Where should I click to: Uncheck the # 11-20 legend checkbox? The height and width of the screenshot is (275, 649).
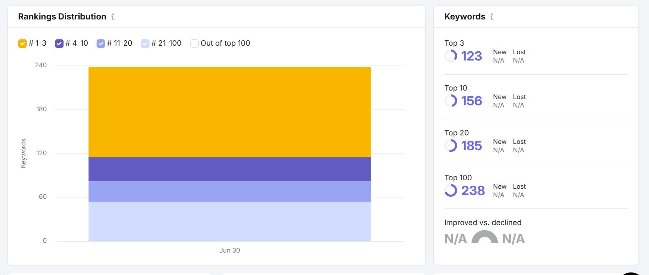(101, 43)
